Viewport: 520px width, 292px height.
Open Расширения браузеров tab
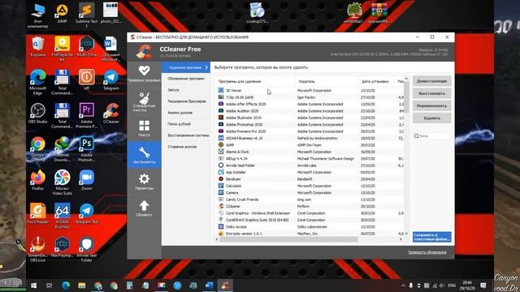186,101
